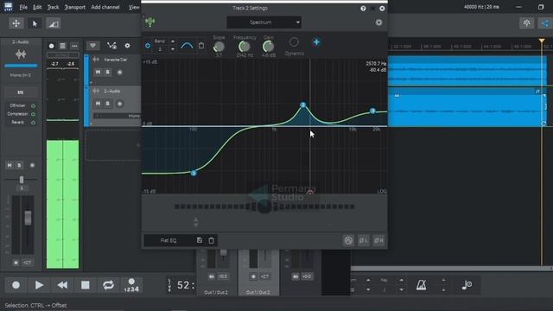This screenshot has width=553, height=311.
Task: Arm recording on the 2-Audio track
Action: (119, 104)
